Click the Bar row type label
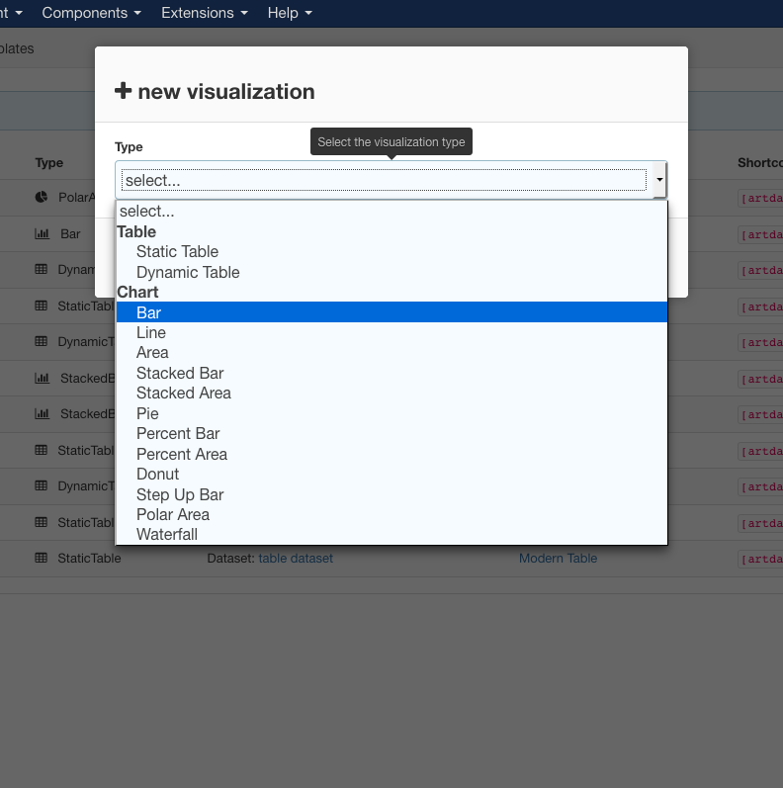Screen dimensions: 783x788 (70, 234)
